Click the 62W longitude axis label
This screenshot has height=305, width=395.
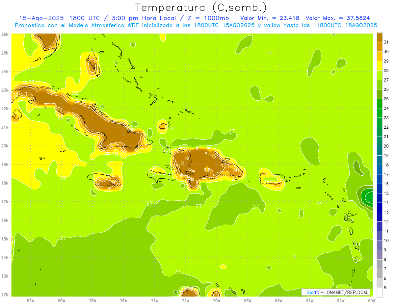coord(341,301)
